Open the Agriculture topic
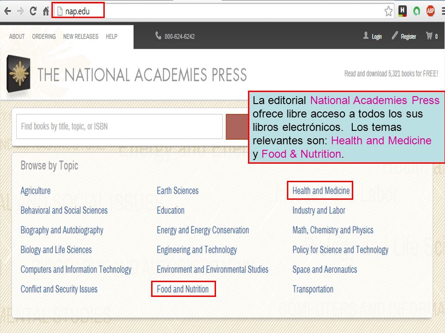 (36, 191)
